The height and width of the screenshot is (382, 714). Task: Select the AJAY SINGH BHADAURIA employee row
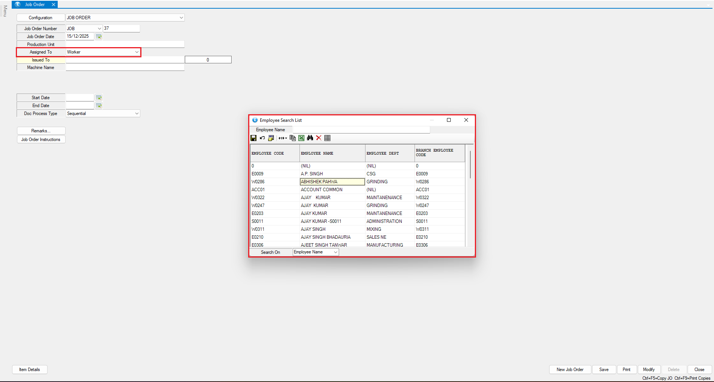[326, 237]
